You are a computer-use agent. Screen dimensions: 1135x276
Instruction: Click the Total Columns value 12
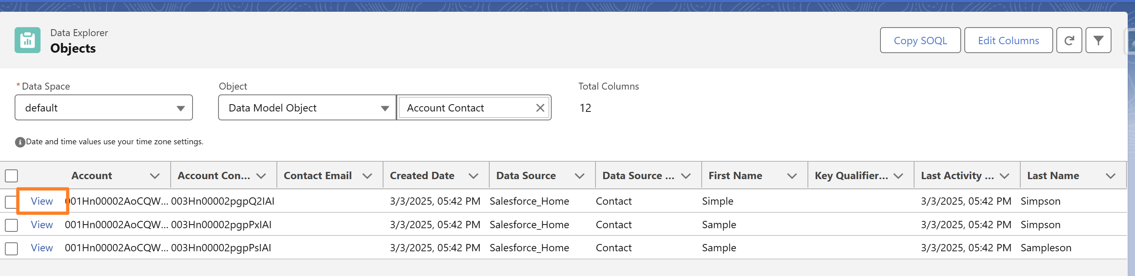(585, 108)
